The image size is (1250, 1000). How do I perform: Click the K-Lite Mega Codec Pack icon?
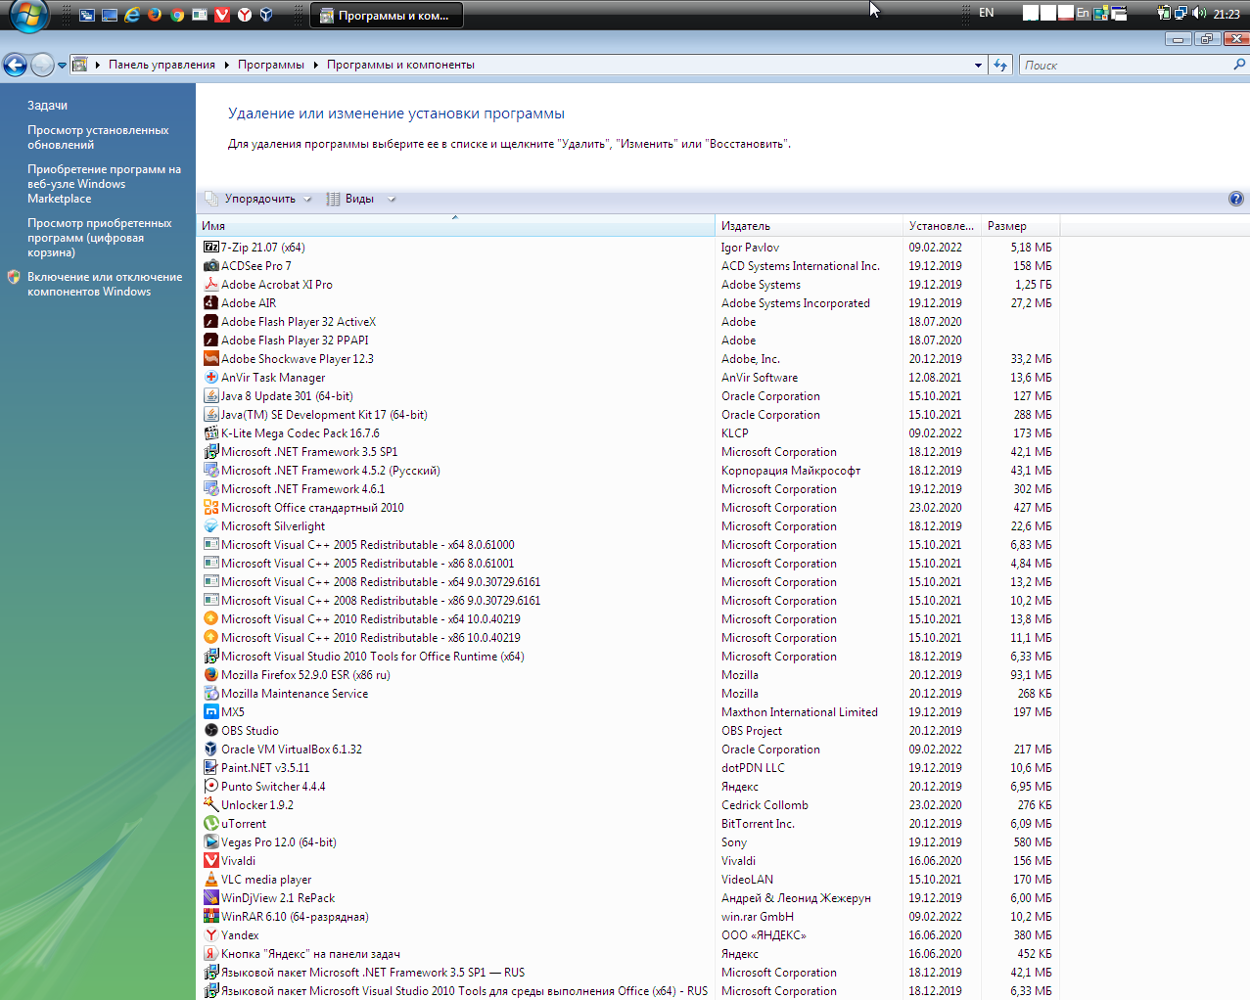click(210, 433)
